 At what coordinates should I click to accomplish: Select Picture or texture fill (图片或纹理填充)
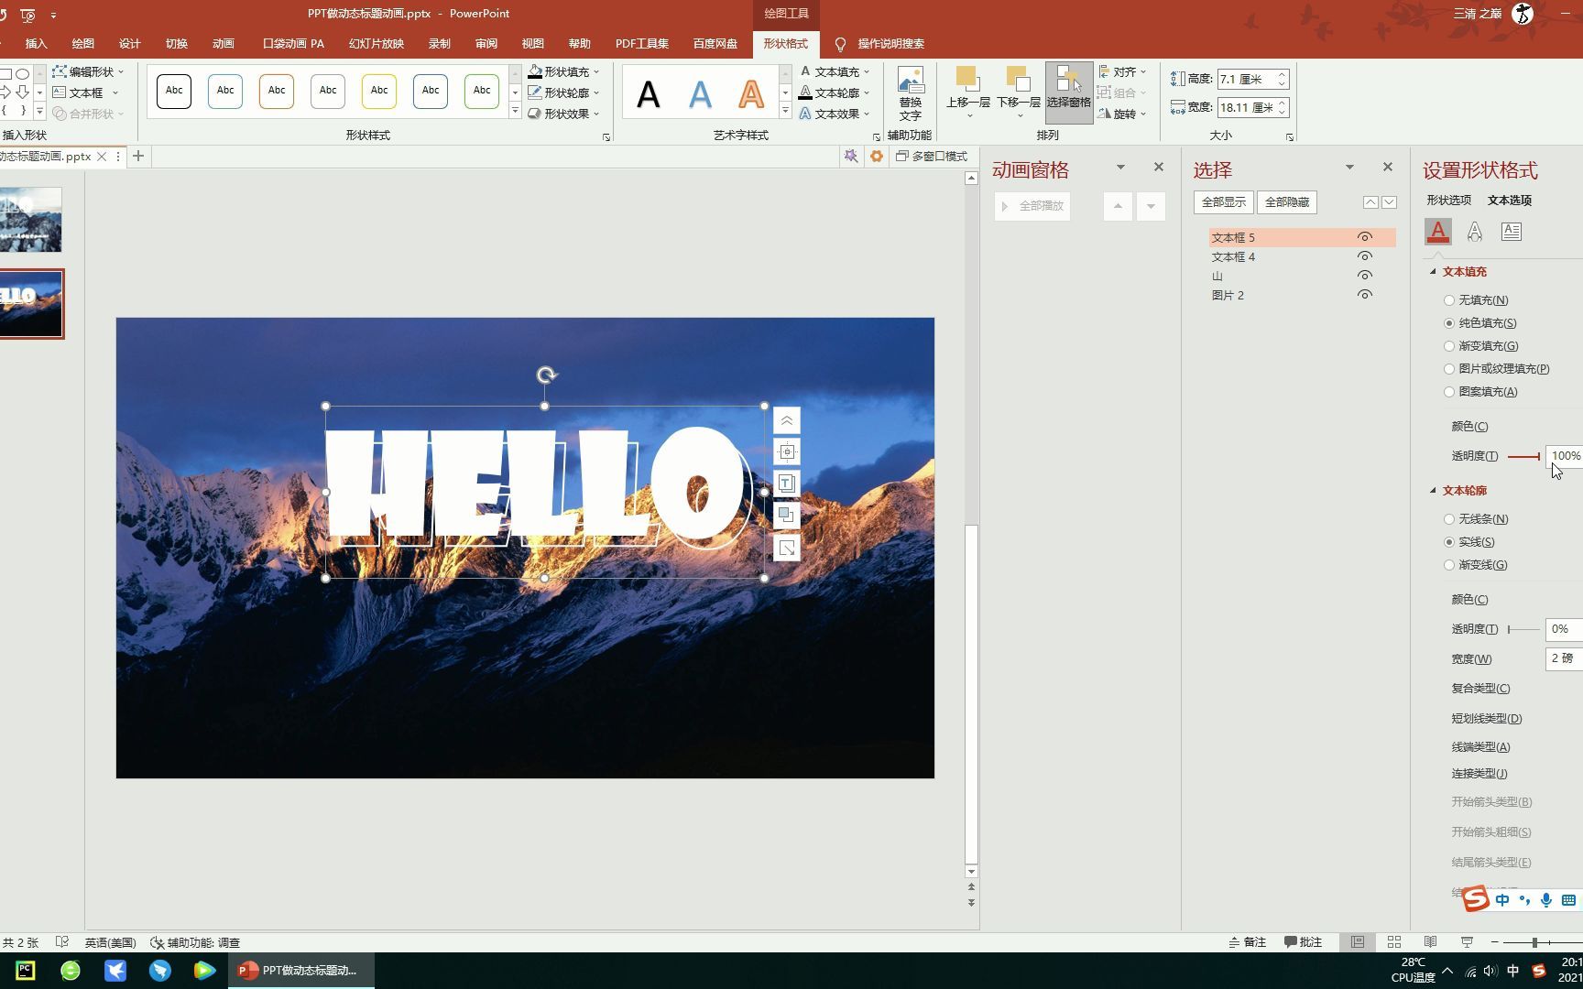[x=1449, y=369]
